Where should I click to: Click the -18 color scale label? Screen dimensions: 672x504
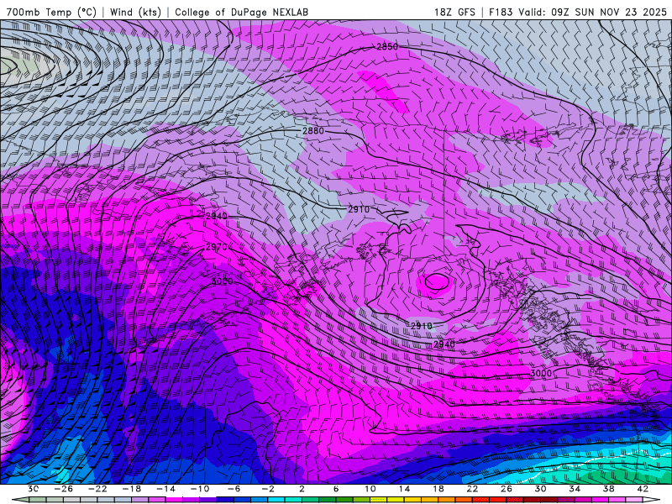point(132,489)
